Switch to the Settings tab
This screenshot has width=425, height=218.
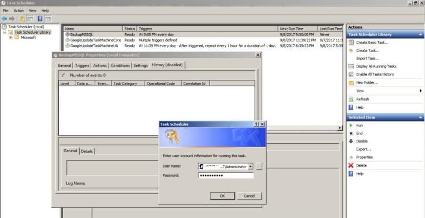click(140, 66)
